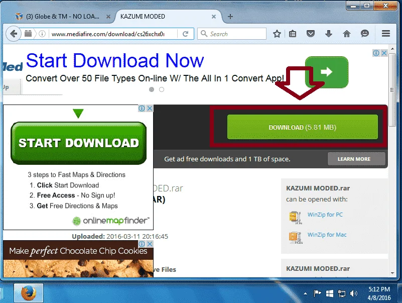Click the chocolate chip cookies ad image
The height and width of the screenshot is (303, 402).
78,268
